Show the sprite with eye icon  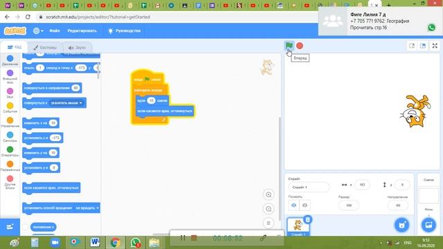coord(293,205)
